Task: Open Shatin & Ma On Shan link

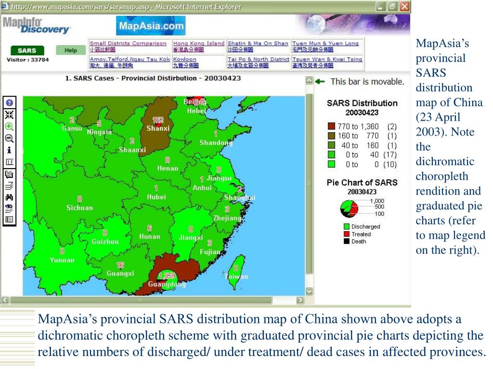Action: [258, 43]
